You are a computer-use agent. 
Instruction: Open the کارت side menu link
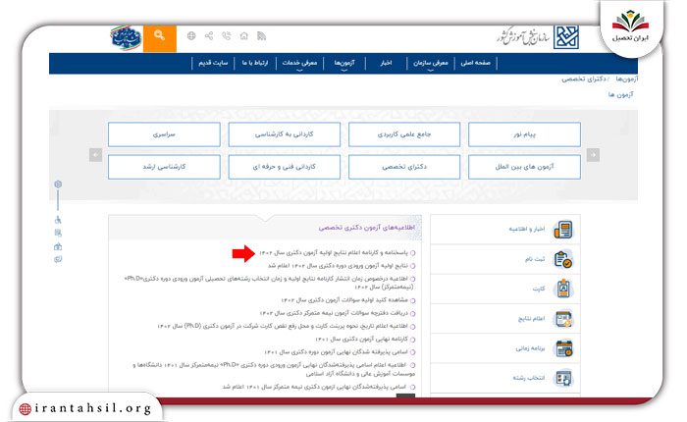539,289
